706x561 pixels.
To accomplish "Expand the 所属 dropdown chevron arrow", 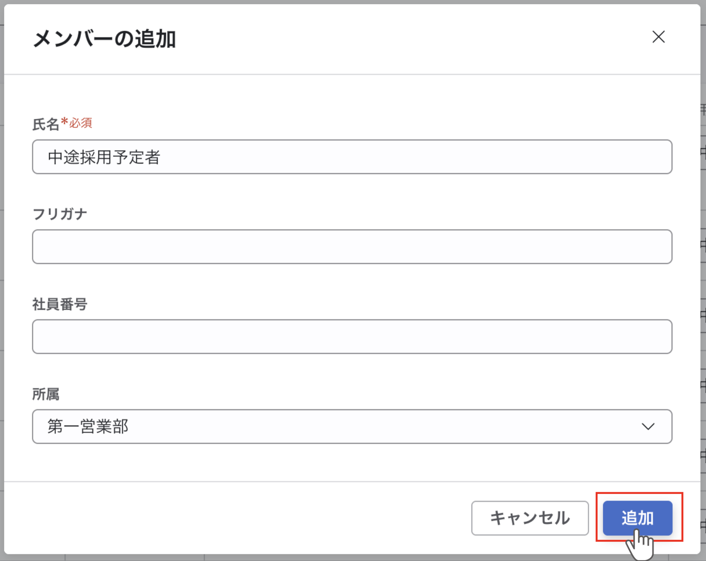I will [648, 426].
